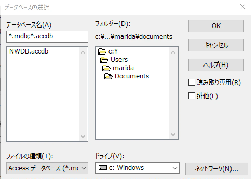Open the ドライブ dropdown showing c: Windows

click(x=137, y=168)
